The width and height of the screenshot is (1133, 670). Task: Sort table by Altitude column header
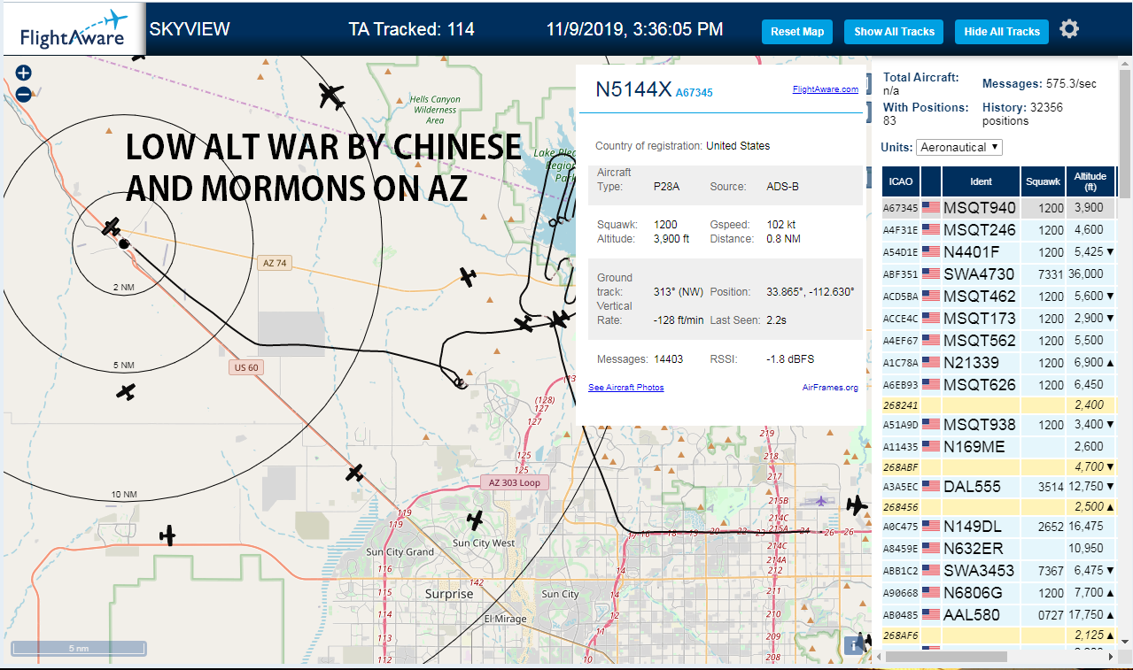pos(1090,181)
